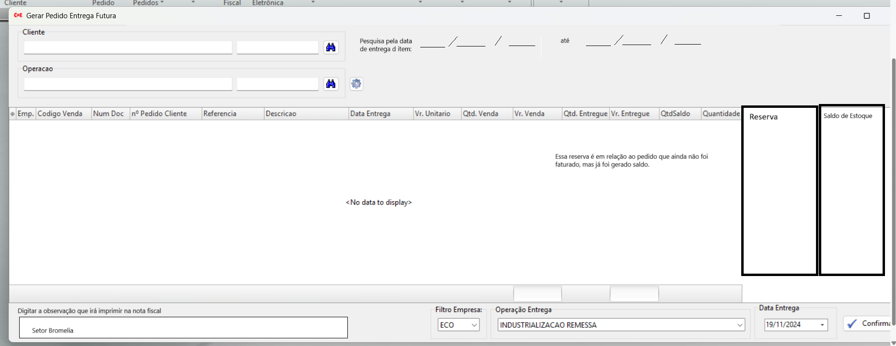Click the Data Entrega column header
The image size is (896, 346).
(x=370, y=114)
